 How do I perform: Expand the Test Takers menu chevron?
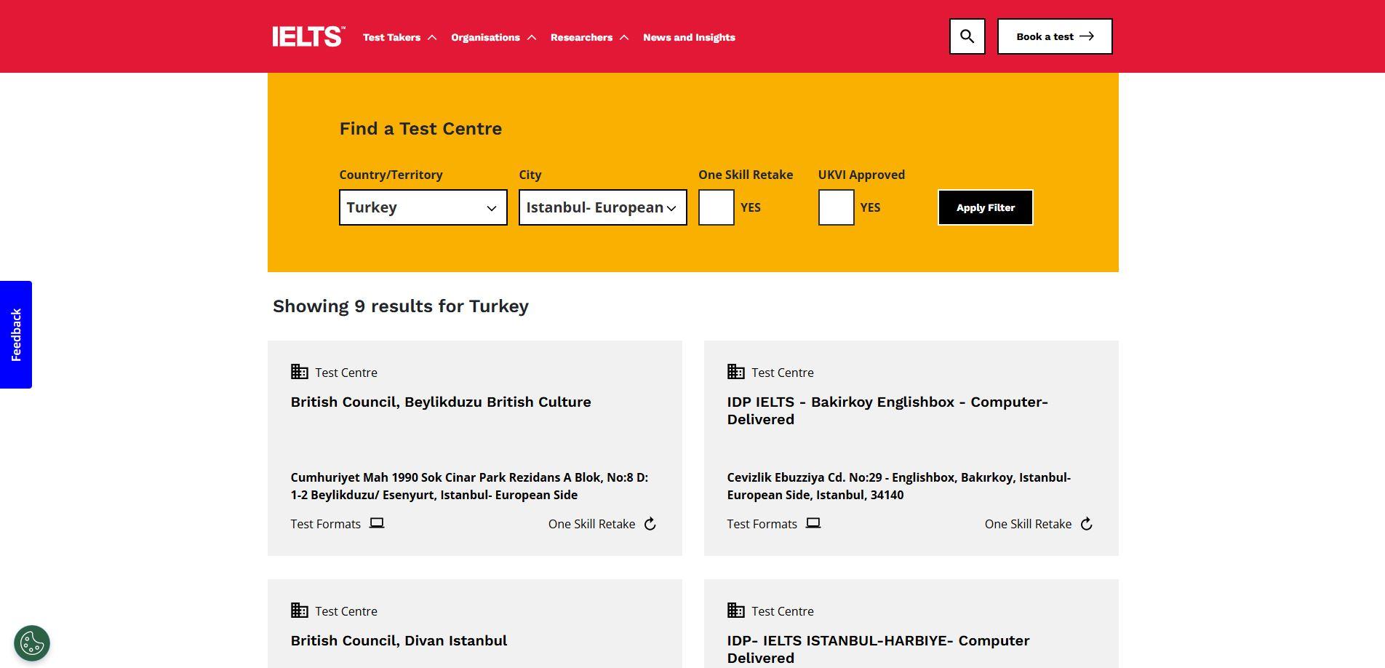(432, 38)
